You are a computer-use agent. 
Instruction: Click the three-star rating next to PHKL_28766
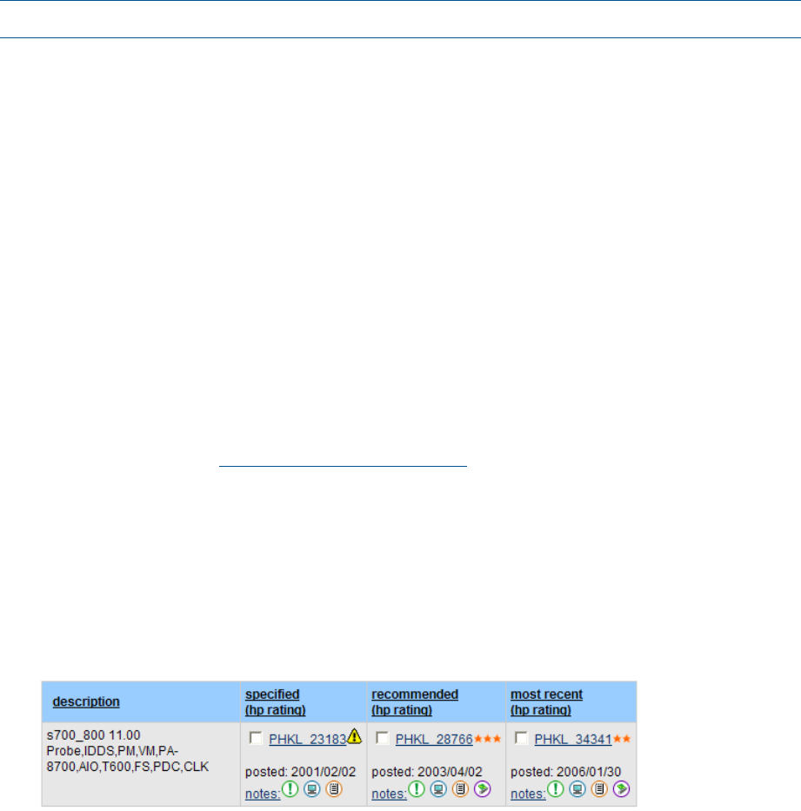pyautogui.click(x=487, y=739)
